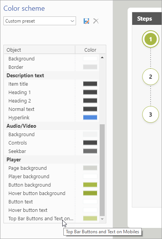Select step 3 circle in preview
The image size is (162, 239).
click(x=151, y=114)
